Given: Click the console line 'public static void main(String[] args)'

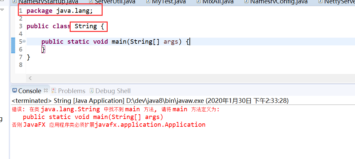Looking at the screenshot, I should 93,117.
